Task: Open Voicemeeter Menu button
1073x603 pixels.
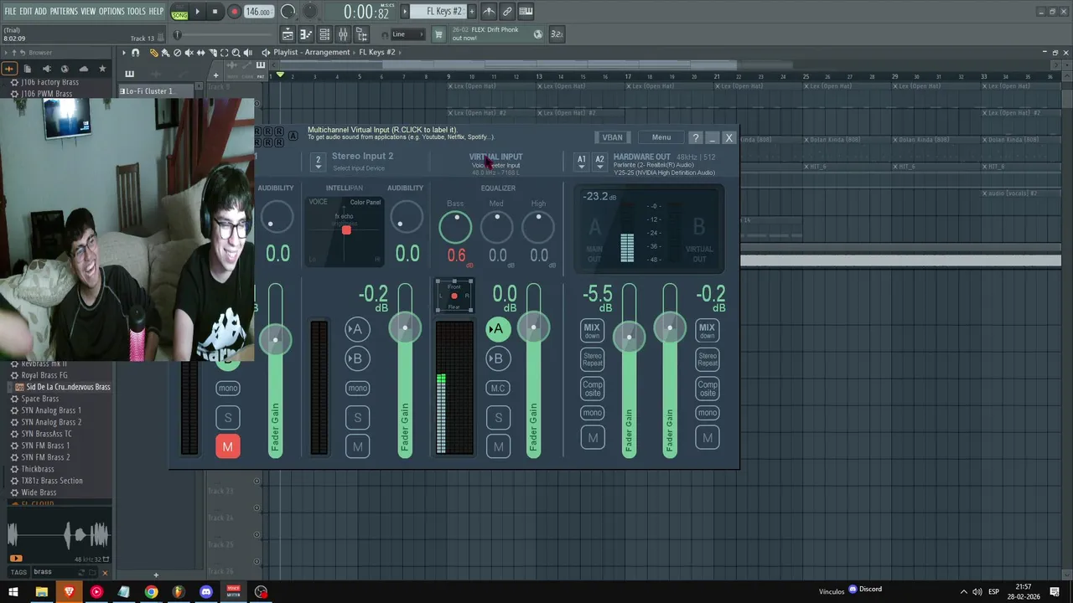Action: point(661,137)
